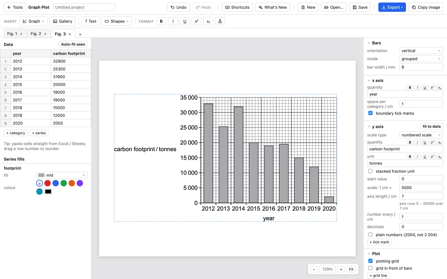Close the Fig. 2 tab

click(x=45, y=34)
